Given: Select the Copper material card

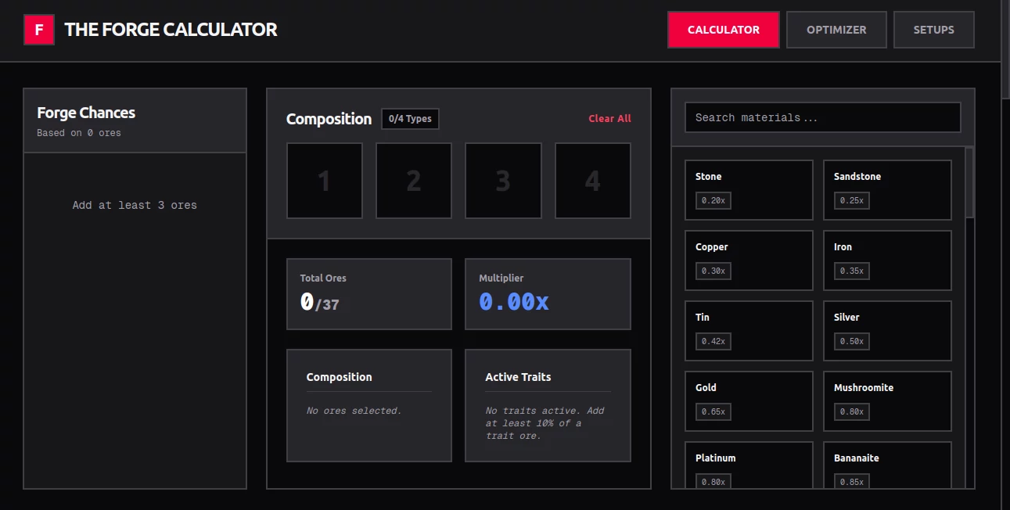Looking at the screenshot, I should point(749,260).
